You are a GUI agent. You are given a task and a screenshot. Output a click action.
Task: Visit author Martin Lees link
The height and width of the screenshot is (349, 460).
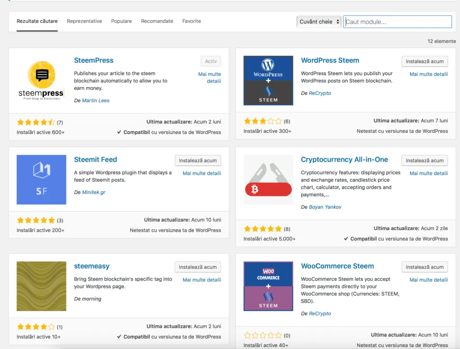coord(96,100)
